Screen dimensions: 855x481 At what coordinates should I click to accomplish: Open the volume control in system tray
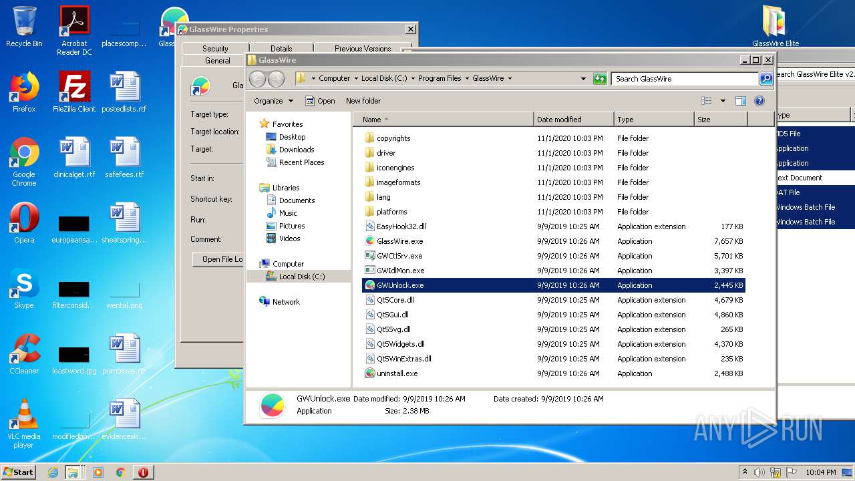[759, 472]
